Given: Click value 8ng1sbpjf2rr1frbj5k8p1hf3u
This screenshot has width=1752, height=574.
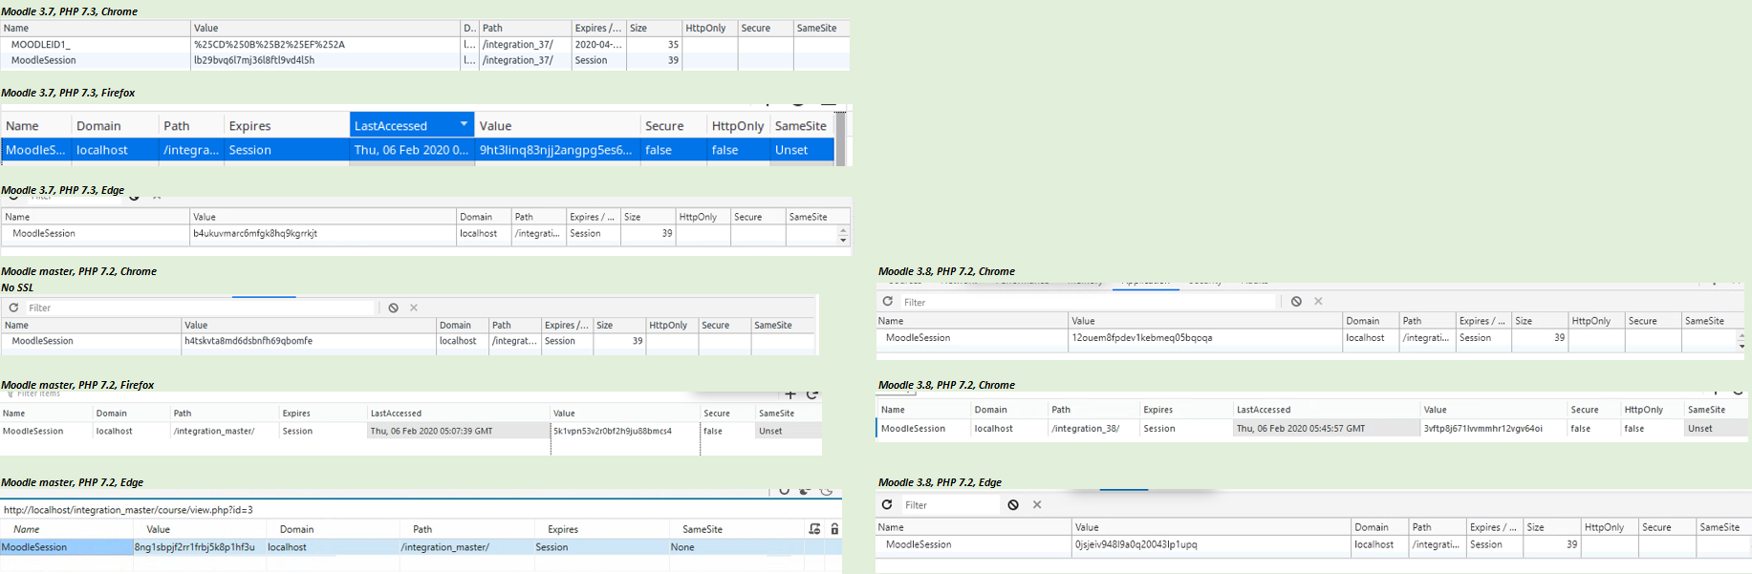Looking at the screenshot, I should (x=195, y=547).
